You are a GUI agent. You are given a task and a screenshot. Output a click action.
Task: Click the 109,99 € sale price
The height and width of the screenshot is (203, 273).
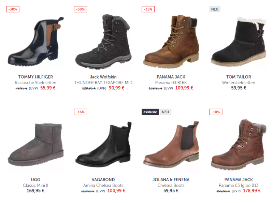pyautogui.click(x=184, y=88)
